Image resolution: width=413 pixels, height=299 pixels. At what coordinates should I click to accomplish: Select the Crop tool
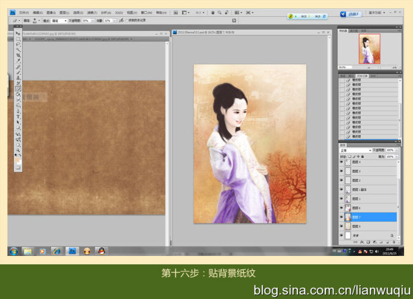coord(18,56)
